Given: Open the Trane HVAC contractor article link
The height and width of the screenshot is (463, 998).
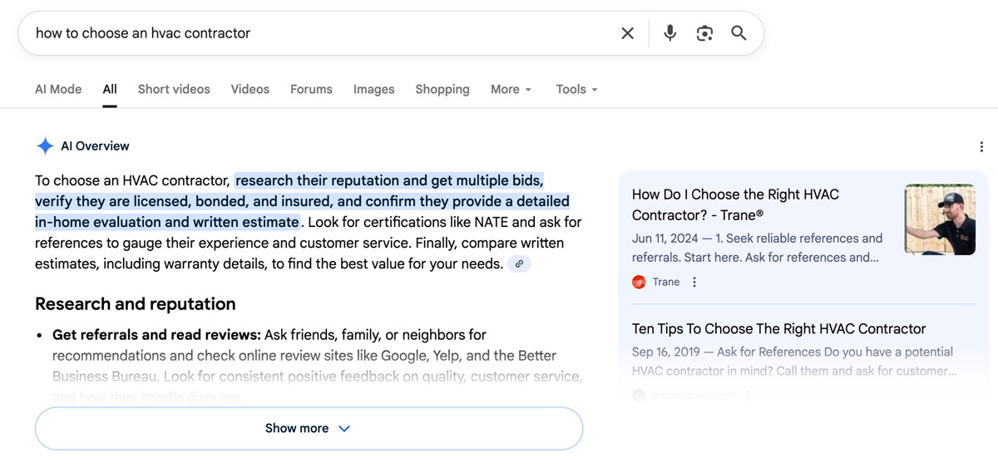Looking at the screenshot, I should pyautogui.click(x=735, y=204).
